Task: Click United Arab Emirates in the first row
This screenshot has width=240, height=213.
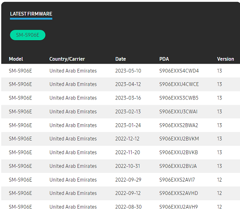Action: [x=73, y=71]
